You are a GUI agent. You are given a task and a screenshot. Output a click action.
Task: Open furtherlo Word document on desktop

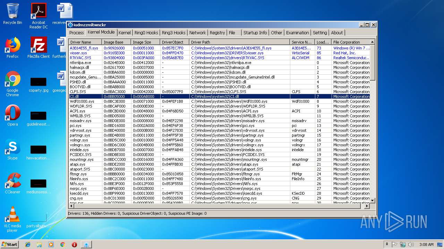pyautogui.click(x=60, y=48)
